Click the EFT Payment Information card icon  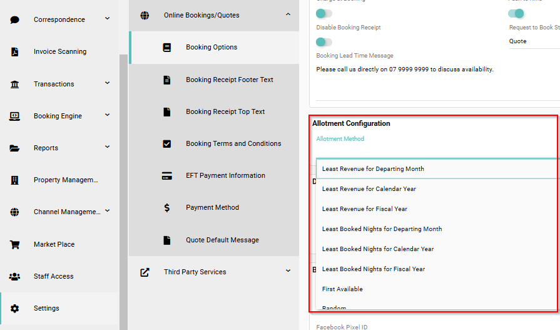166,176
